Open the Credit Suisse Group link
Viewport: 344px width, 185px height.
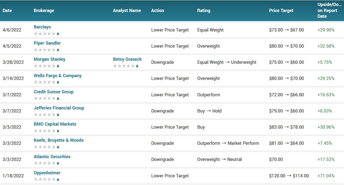[54, 92]
